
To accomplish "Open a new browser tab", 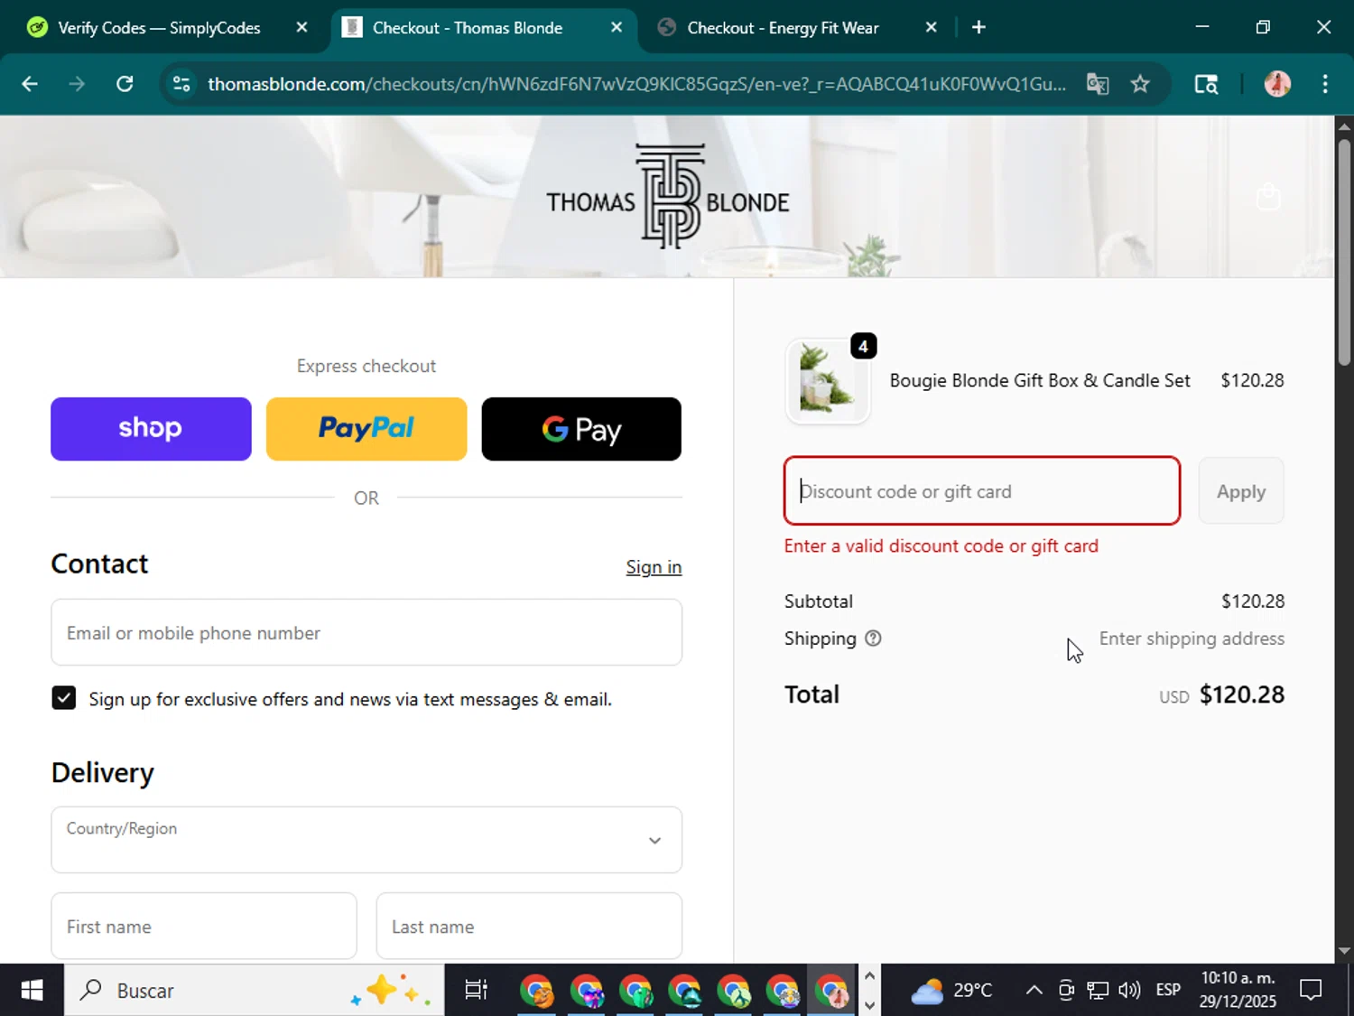I will click(x=978, y=27).
